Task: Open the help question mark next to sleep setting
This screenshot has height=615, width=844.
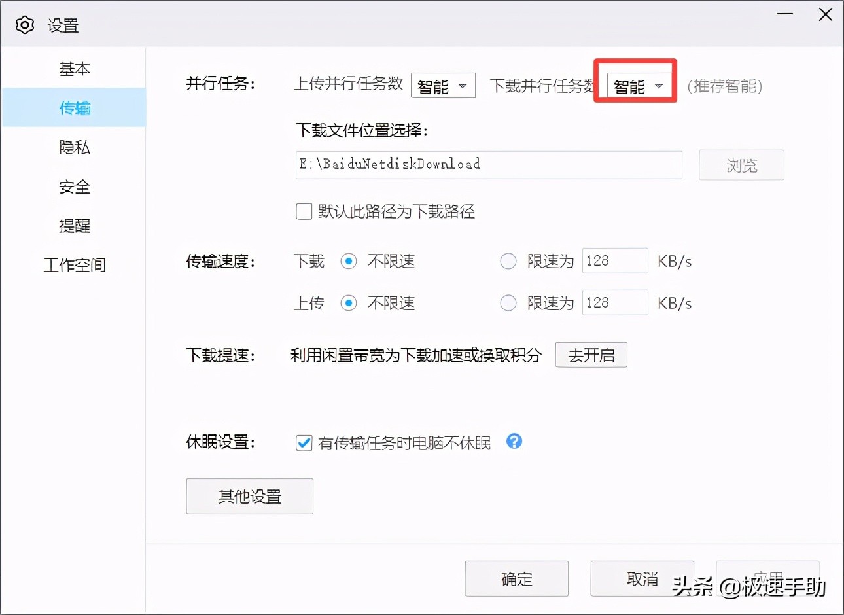Action: tap(514, 442)
